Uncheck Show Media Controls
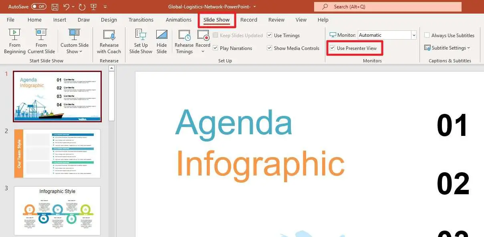 point(270,48)
